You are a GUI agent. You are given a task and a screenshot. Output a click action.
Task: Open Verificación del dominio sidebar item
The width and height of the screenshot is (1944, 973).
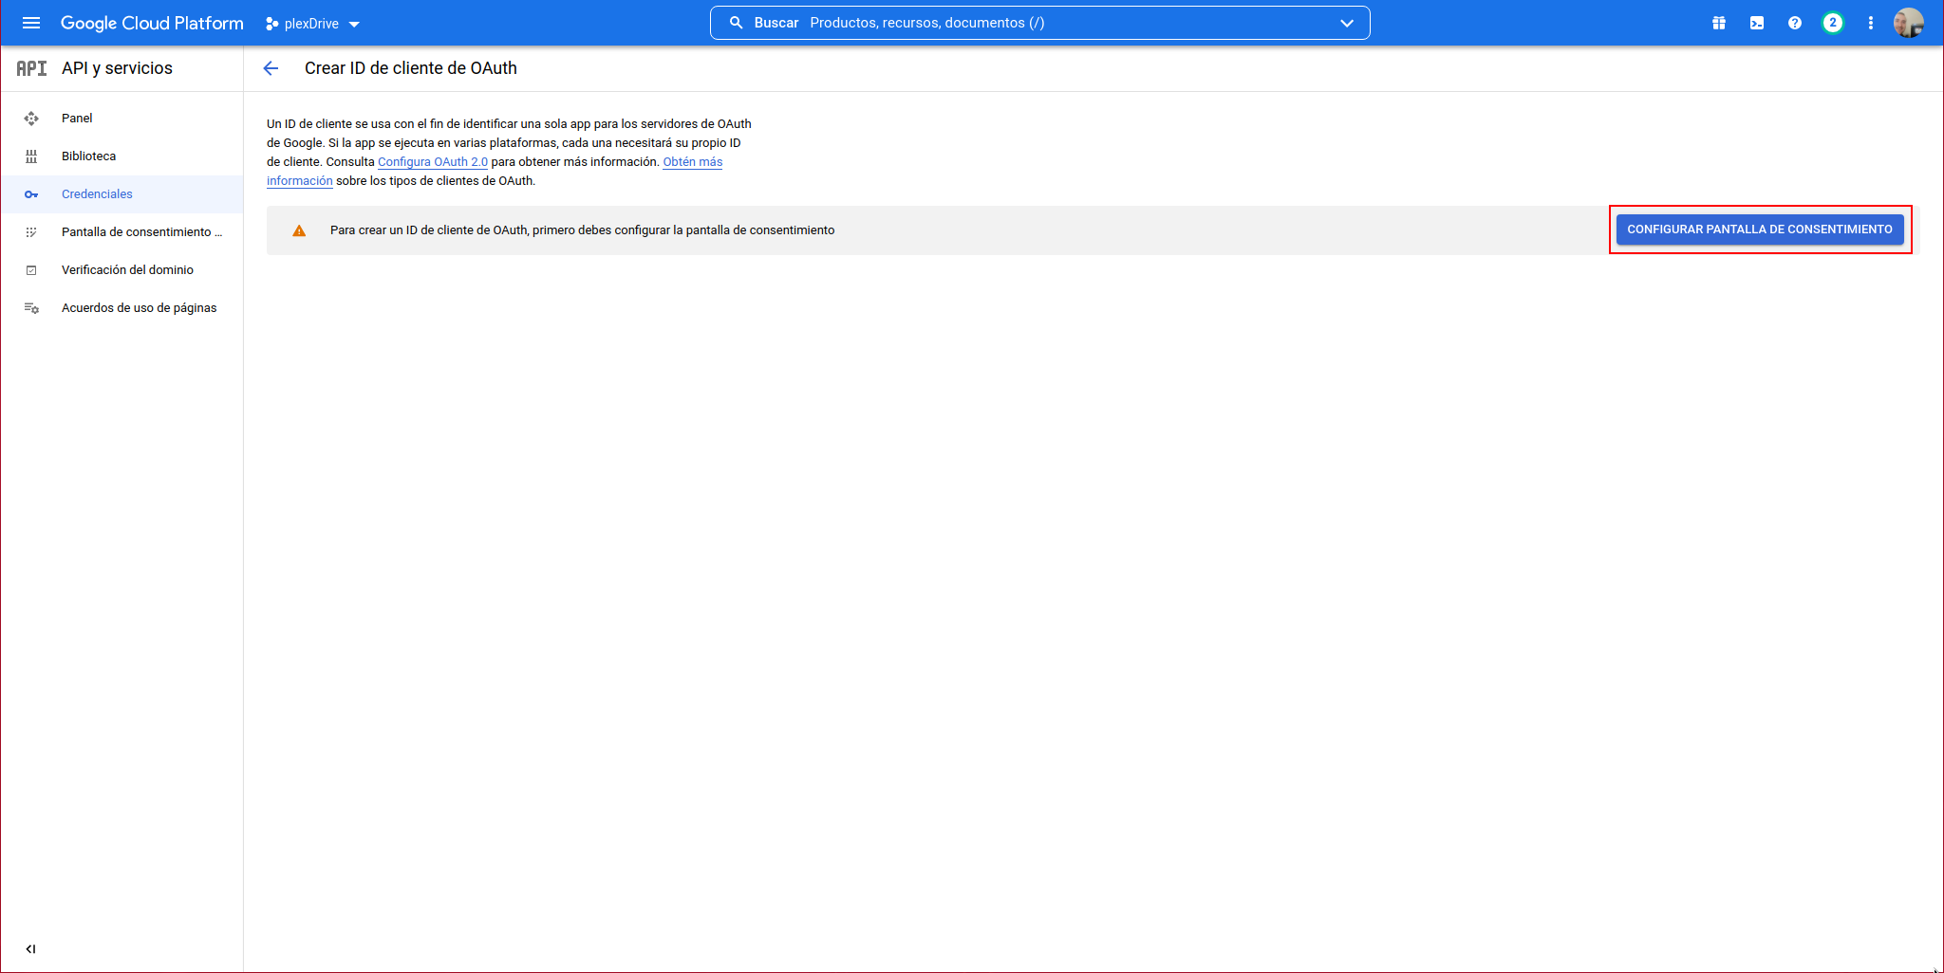pyautogui.click(x=127, y=270)
